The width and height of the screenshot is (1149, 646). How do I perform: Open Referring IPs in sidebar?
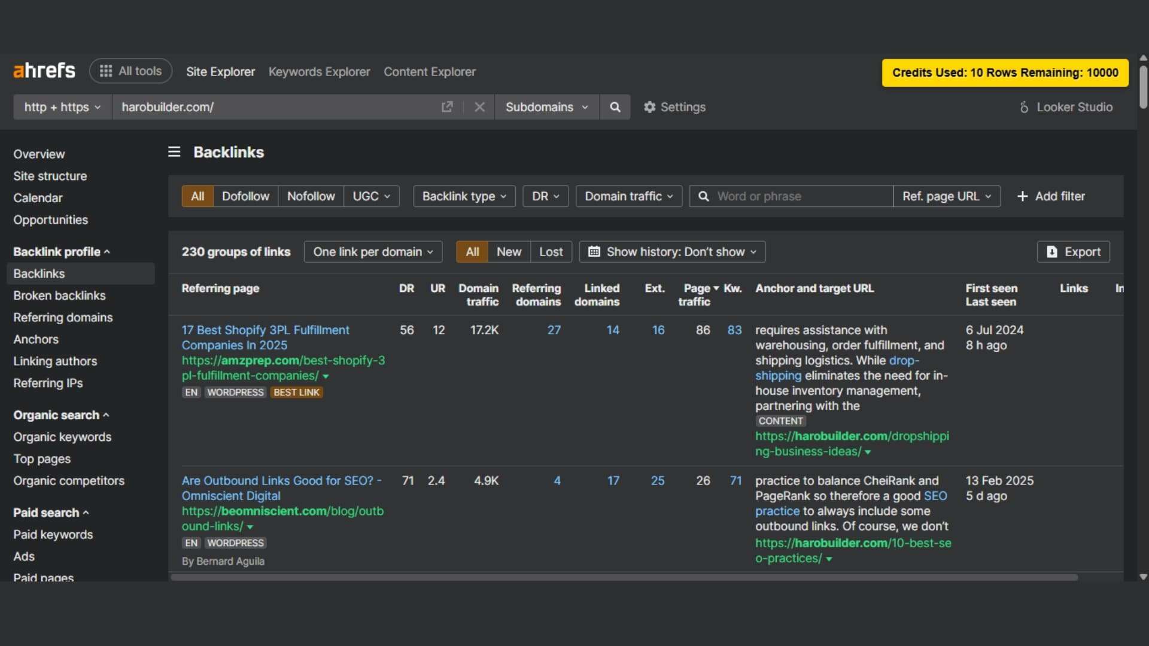[48, 383]
